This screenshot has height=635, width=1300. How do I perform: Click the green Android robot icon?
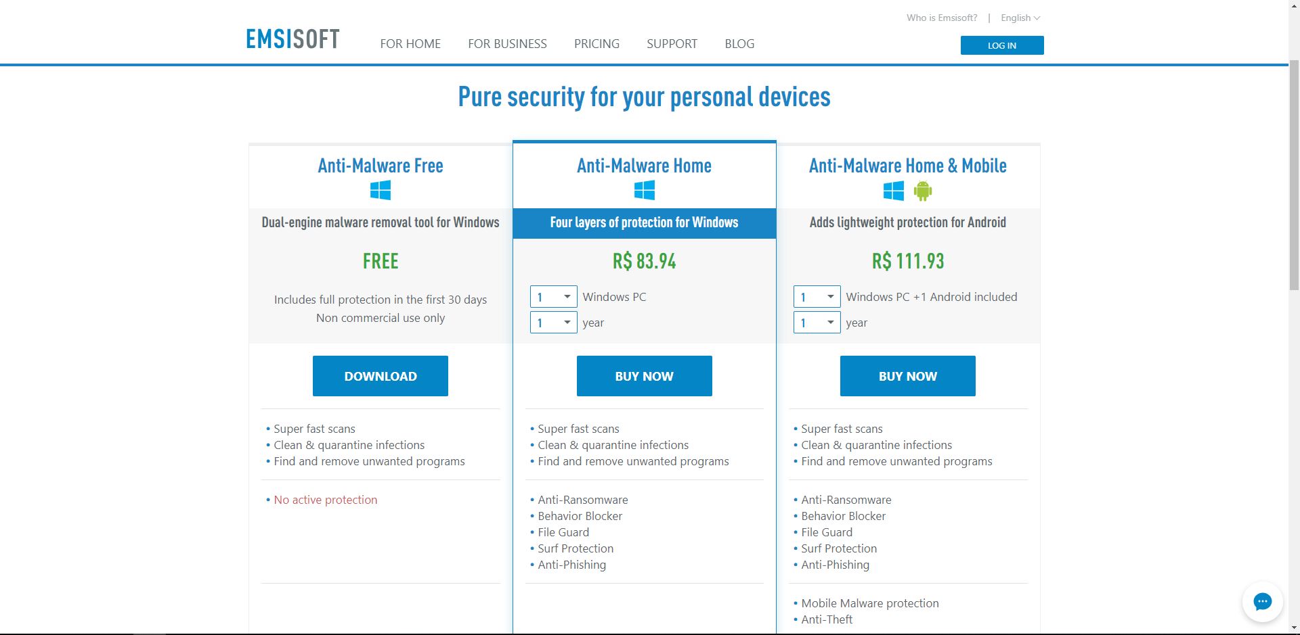[922, 191]
